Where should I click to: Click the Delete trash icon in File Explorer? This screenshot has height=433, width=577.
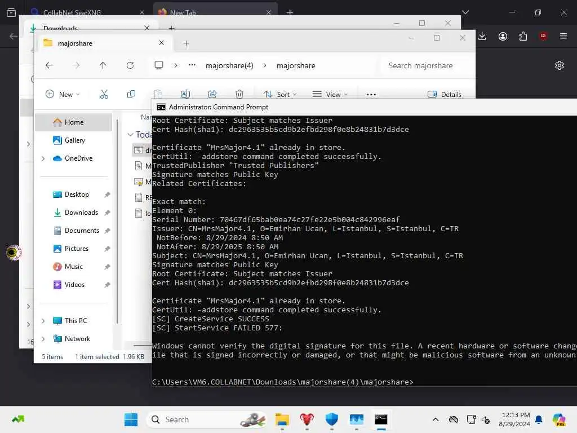point(239,94)
